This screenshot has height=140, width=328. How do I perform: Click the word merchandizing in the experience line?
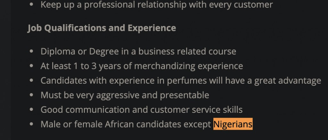165,66
